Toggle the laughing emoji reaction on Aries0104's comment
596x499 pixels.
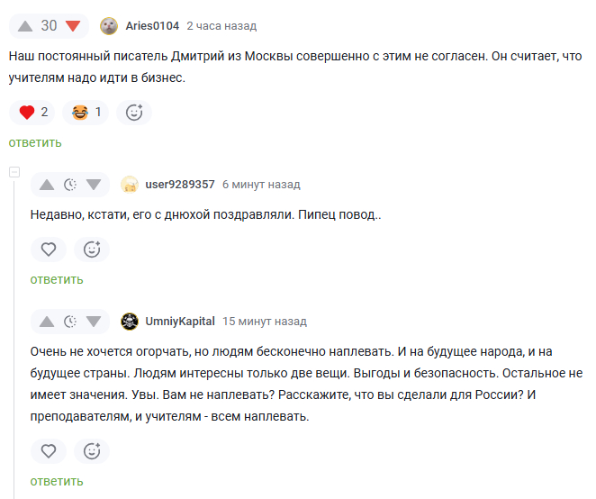(86, 113)
